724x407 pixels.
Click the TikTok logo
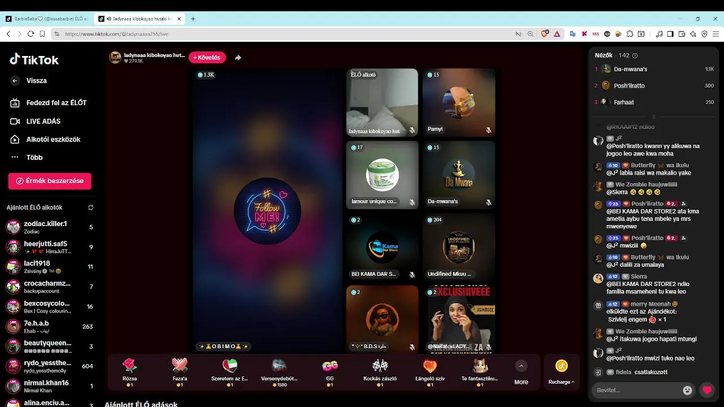34,60
